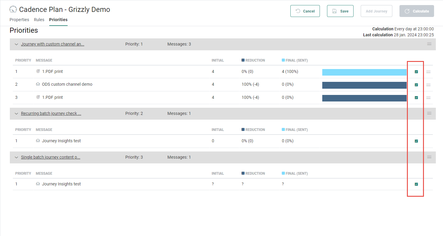Collapse the Journey with custom channel section
The width and height of the screenshot is (443, 236).
click(16, 44)
